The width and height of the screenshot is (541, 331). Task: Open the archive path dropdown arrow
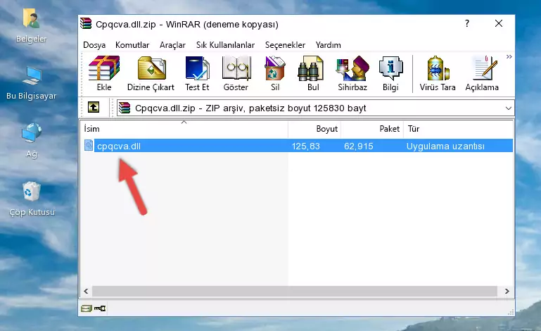(x=508, y=108)
